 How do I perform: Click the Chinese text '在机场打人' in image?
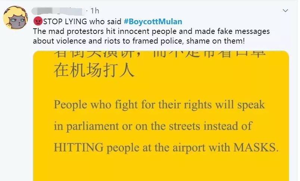coord(94,71)
